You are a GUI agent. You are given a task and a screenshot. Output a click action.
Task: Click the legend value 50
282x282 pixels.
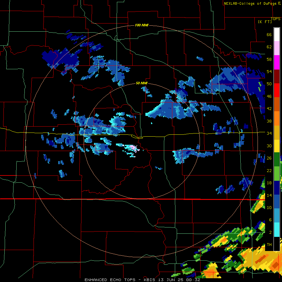(269, 84)
